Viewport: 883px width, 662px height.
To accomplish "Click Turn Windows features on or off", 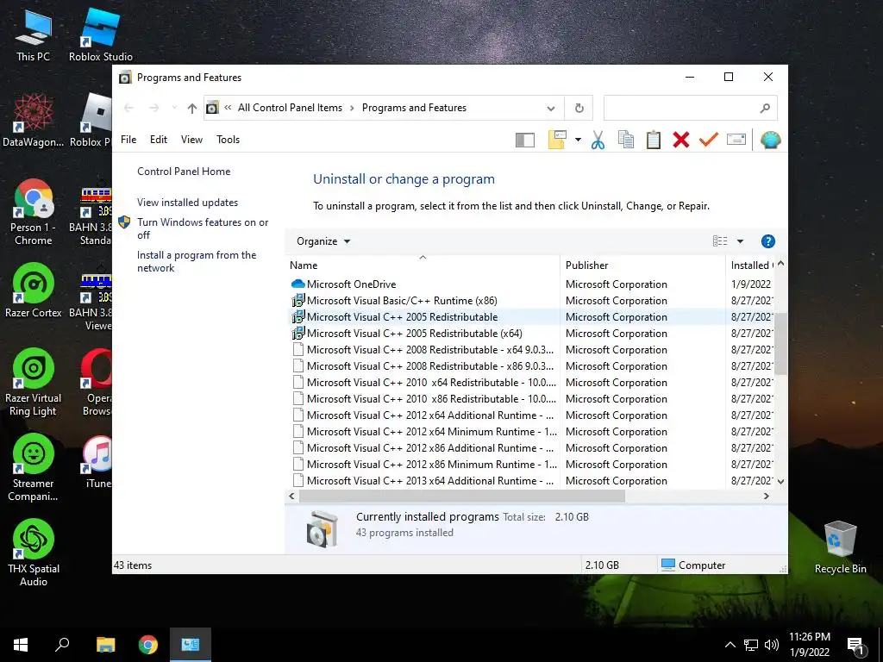I will click(203, 228).
